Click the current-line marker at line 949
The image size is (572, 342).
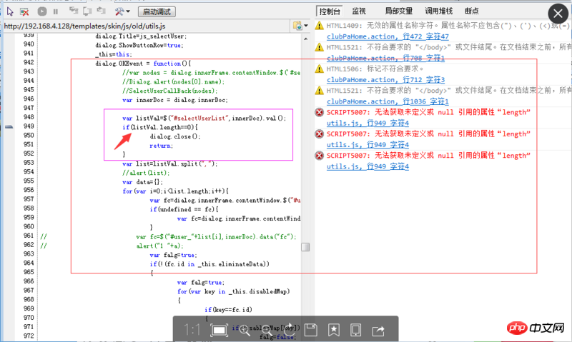pos(9,126)
